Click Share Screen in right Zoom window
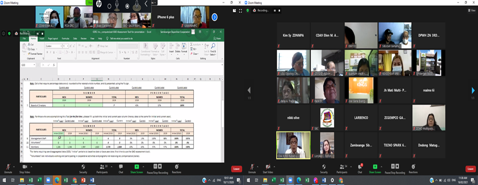 375,168
